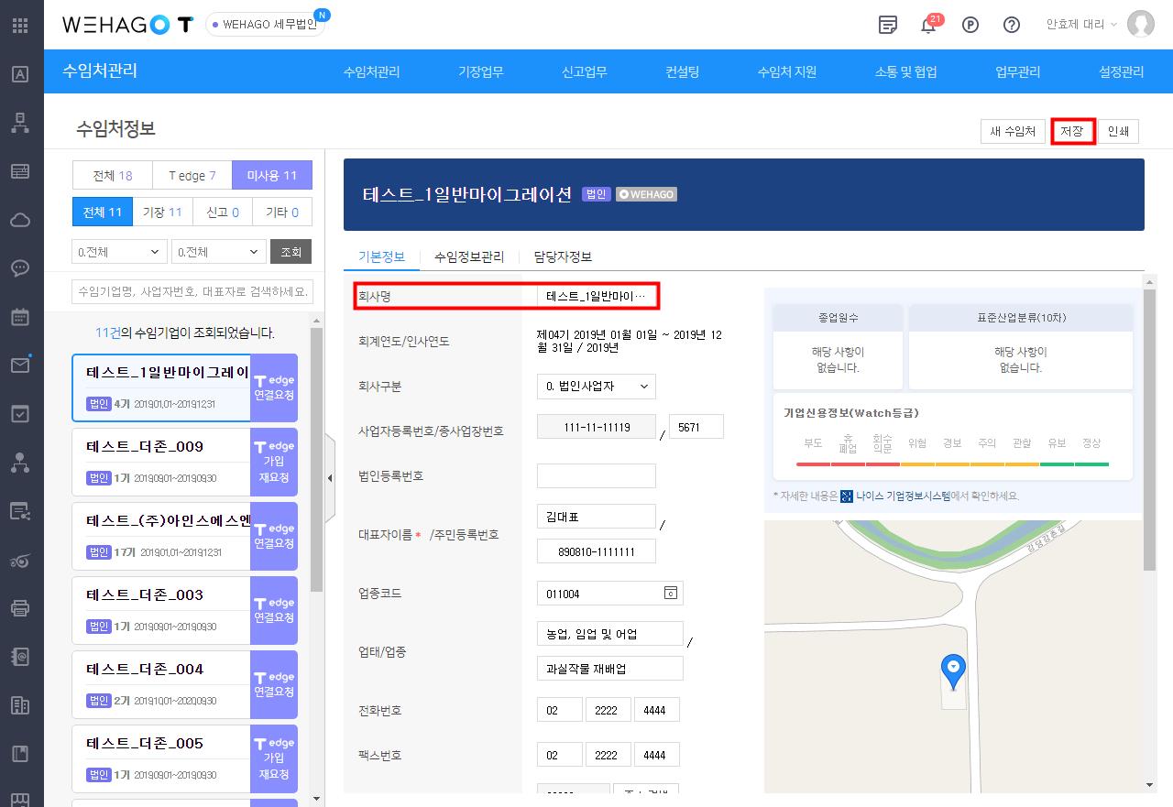The height and width of the screenshot is (807, 1173).
Task: Open the memo note icon in header
Action: click(x=887, y=25)
